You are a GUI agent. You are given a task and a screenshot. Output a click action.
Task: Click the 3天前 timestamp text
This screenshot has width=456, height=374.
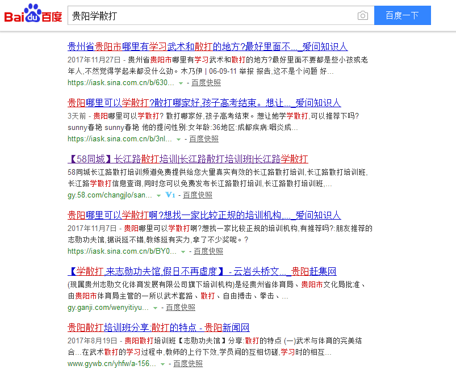pos(77,116)
